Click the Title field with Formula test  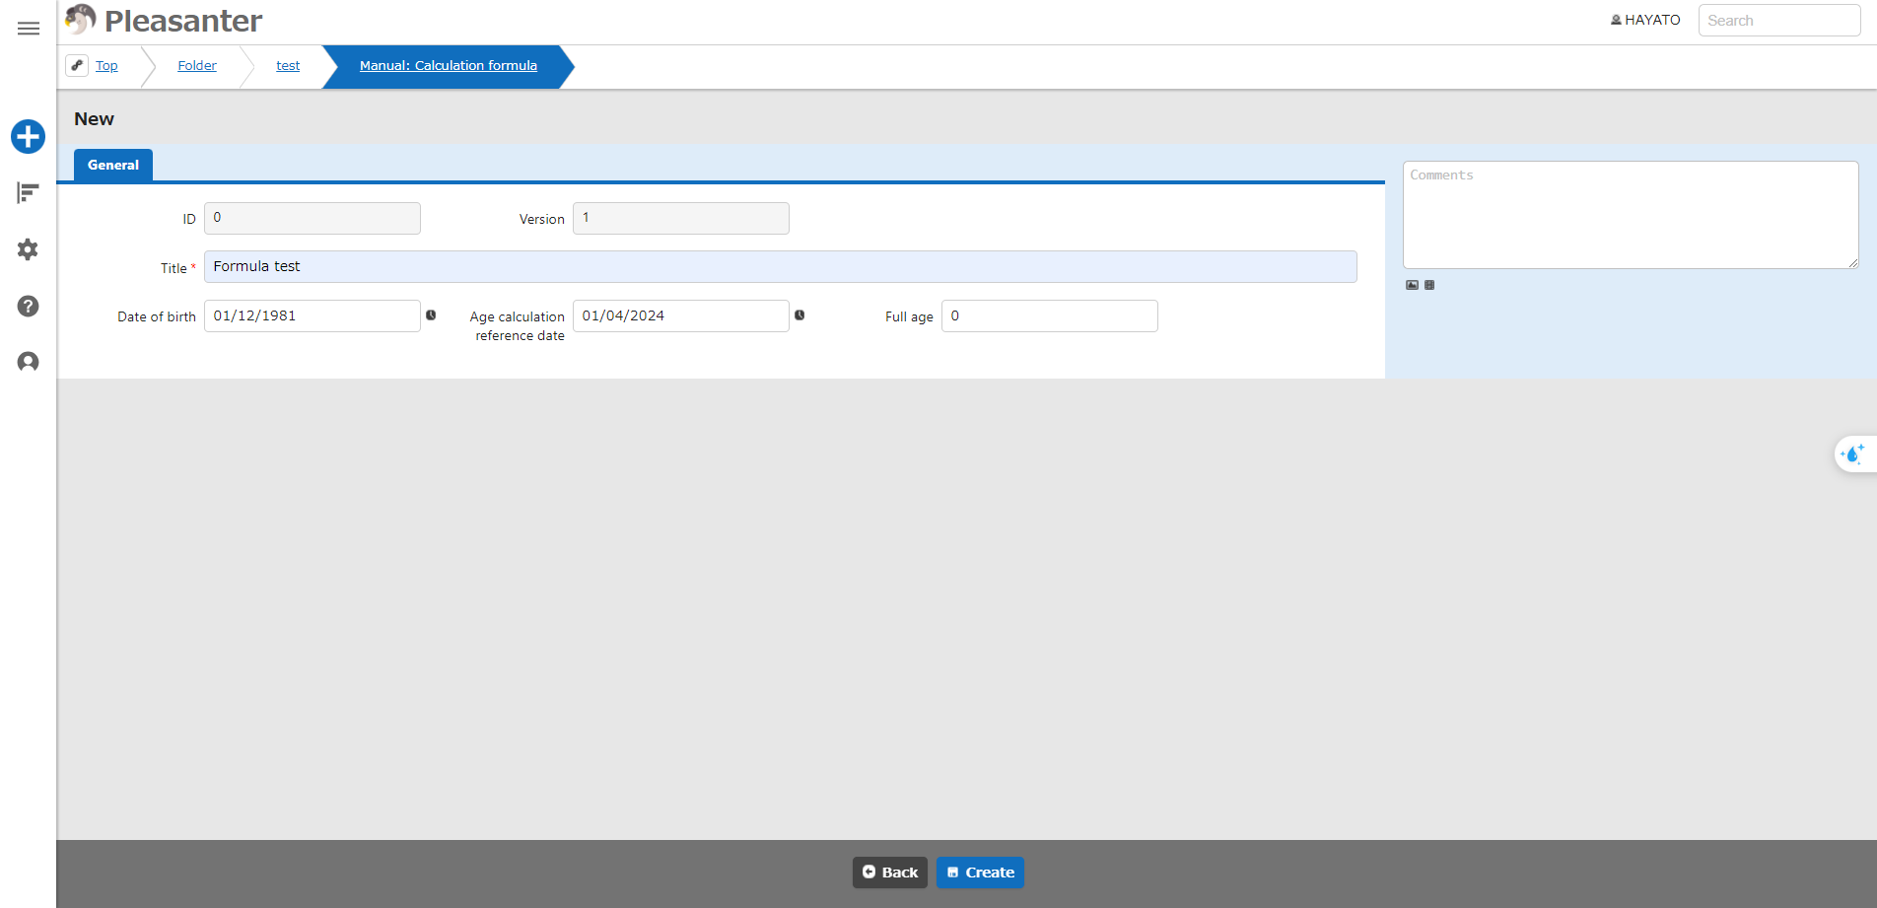[781, 266]
